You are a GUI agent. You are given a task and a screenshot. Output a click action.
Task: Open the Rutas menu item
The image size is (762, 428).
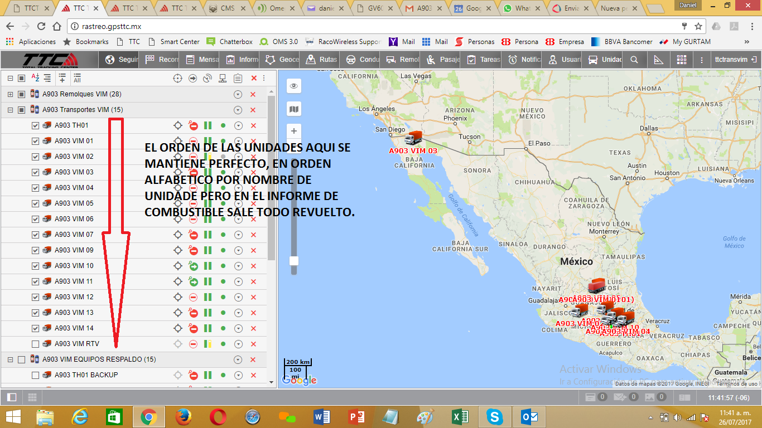coord(322,60)
